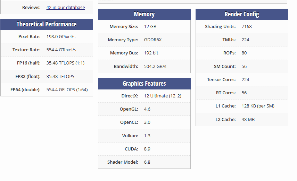
Task: Click the 'L2 Cache:' label
Action: click(225, 120)
